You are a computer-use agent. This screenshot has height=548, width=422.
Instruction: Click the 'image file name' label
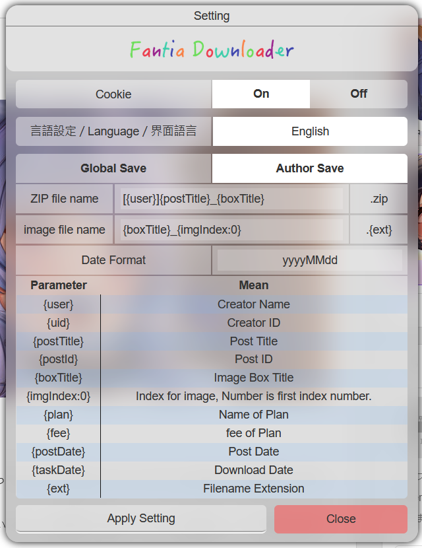click(x=64, y=230)
